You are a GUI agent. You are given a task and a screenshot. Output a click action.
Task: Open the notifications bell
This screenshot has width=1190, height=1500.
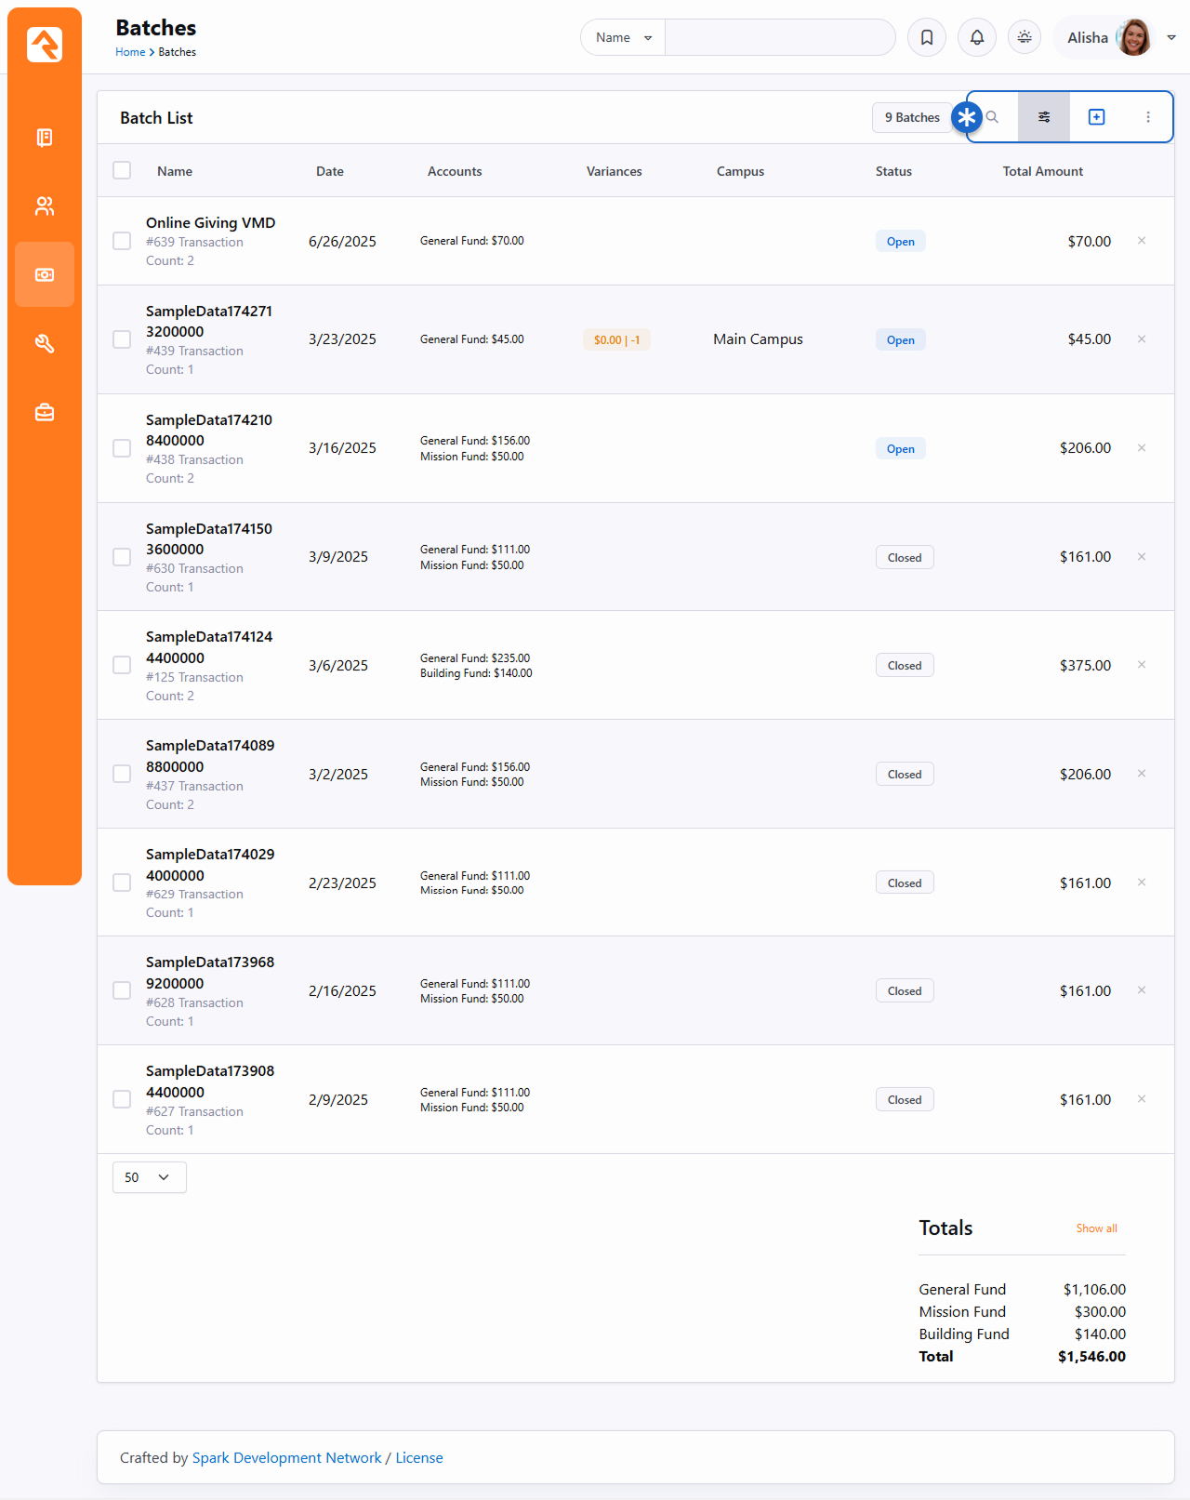click(977, 37)
